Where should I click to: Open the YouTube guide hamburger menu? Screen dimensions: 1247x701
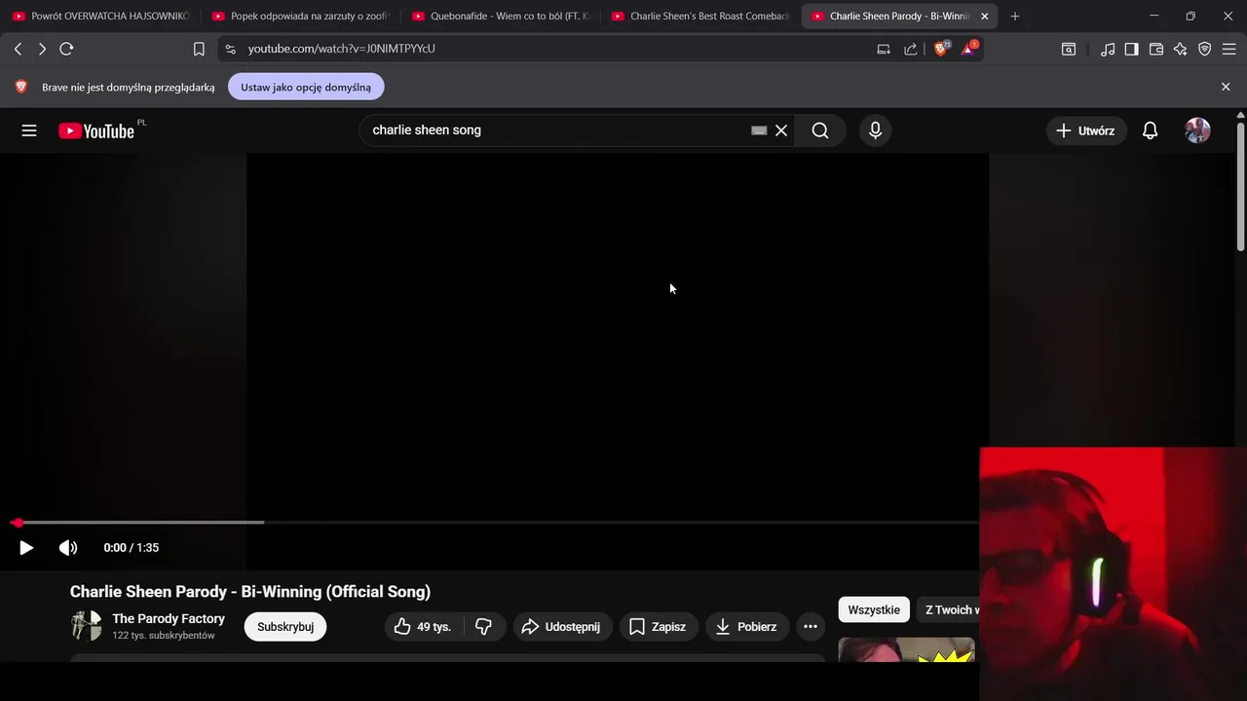tap(29, 130)
